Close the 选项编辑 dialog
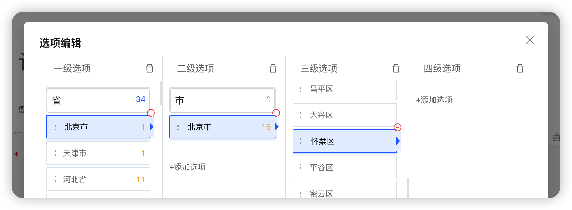The width and height of the screenshot is (572, 210). (x=530, y=40)
